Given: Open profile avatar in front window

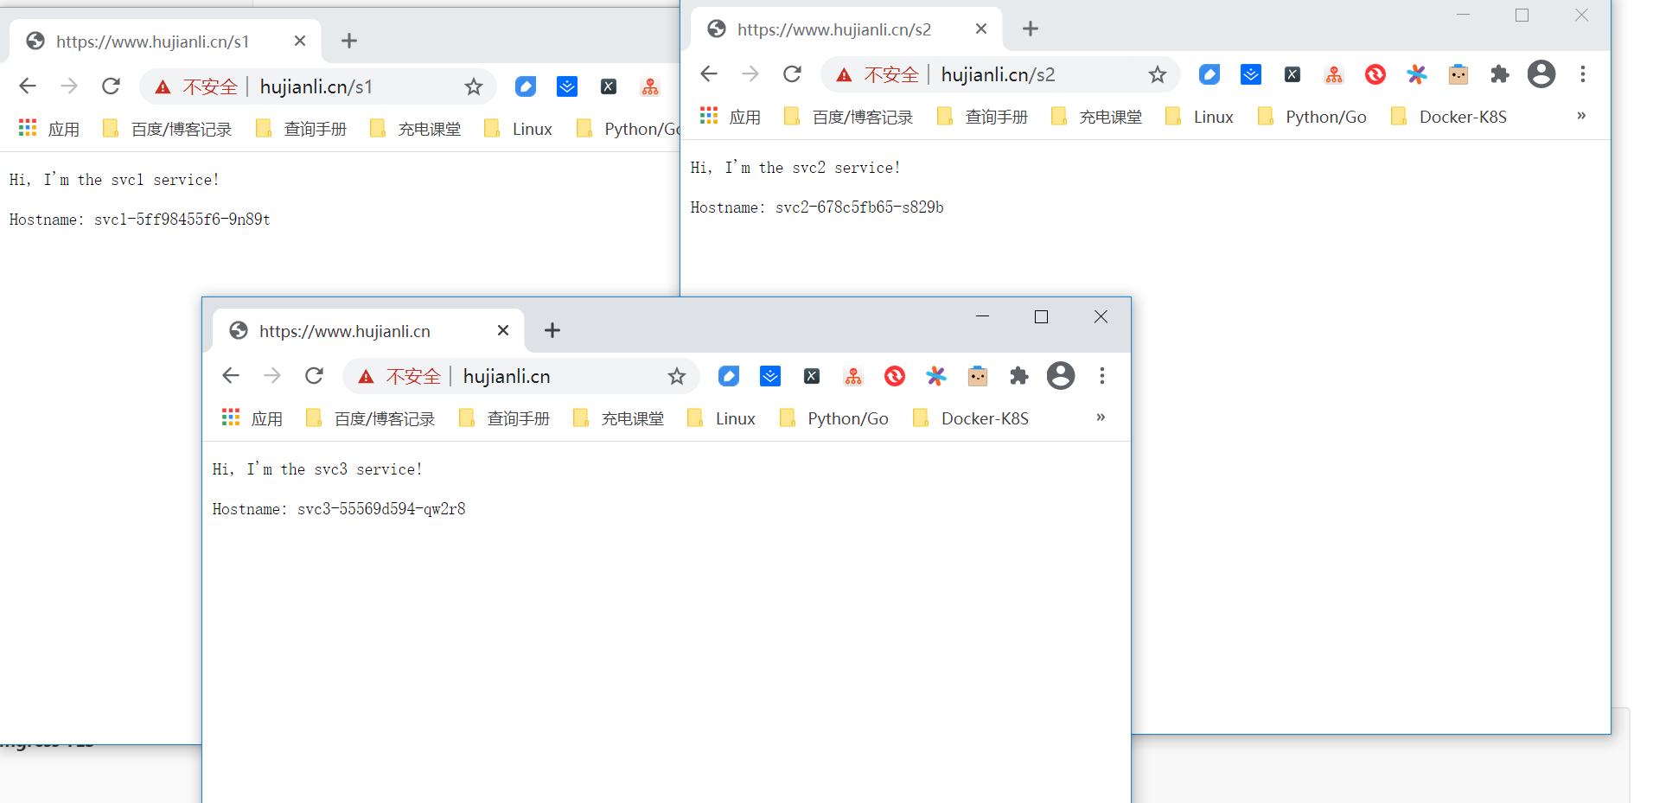Looking at the screenshot, I should pos(1061,376).
